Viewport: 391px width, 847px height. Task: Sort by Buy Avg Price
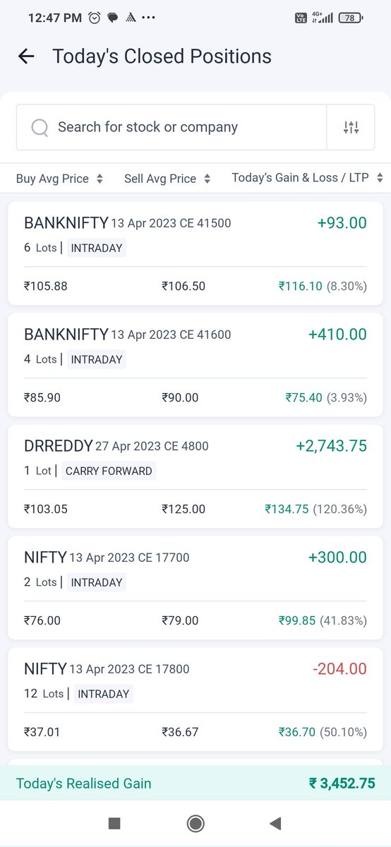pos(60,179)
